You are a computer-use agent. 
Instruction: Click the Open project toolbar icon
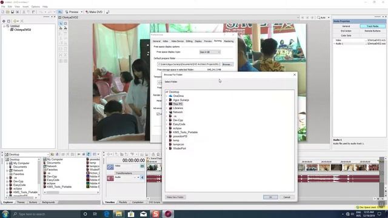[x=8, y=12]
